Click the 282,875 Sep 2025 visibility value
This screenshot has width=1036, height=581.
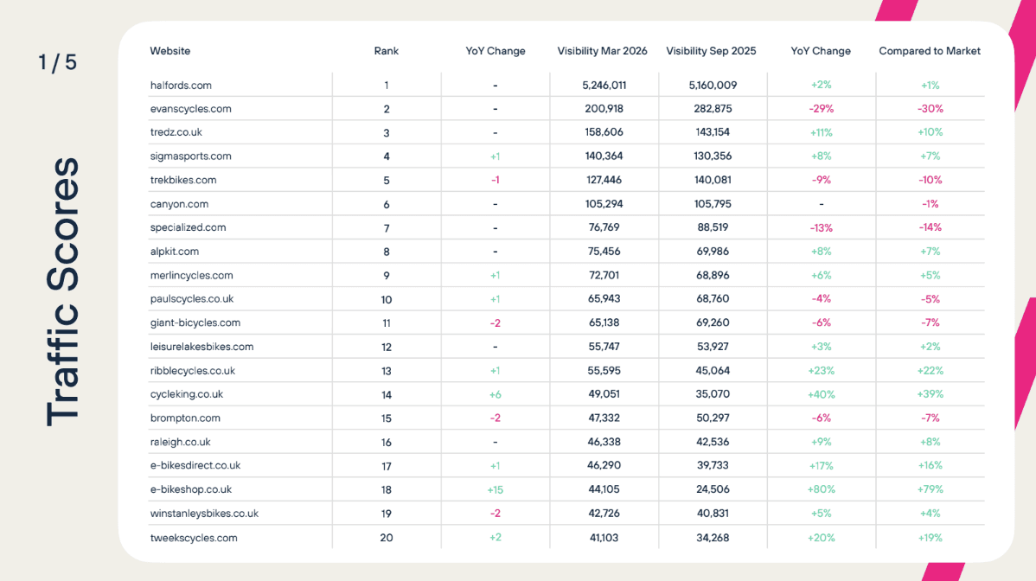click(x=711, y=109)
